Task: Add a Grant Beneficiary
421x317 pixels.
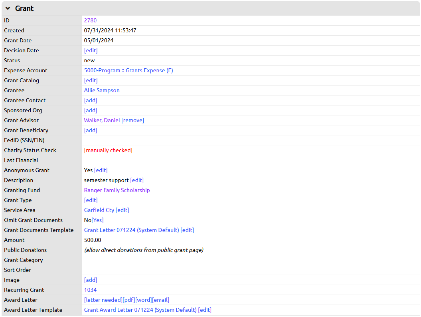Action: tap(91, 130)
